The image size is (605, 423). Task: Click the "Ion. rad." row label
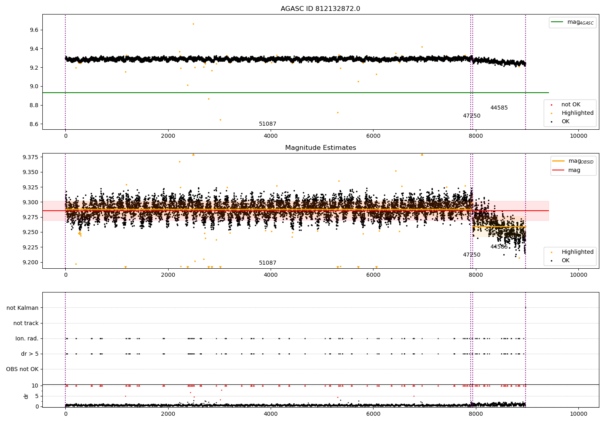coord(27,339)
